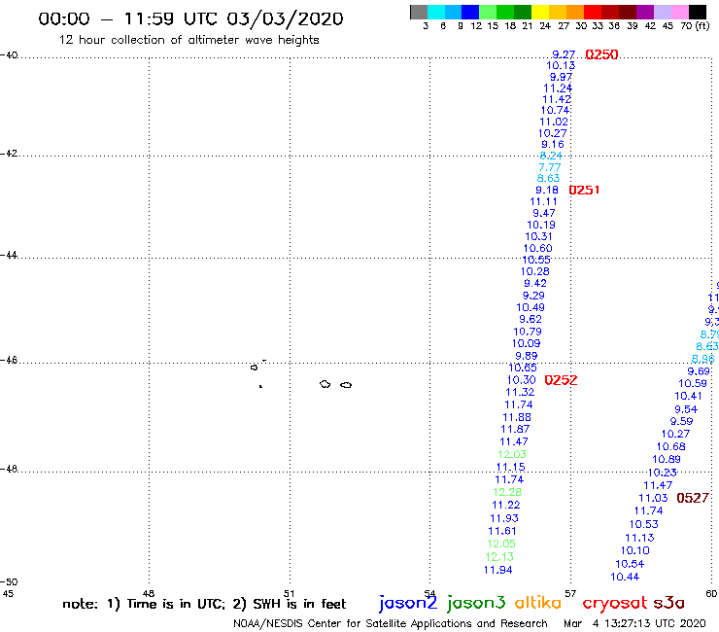The image size is (719, 632).
Task: Click the longitude axis label 51
Action: 289,593
